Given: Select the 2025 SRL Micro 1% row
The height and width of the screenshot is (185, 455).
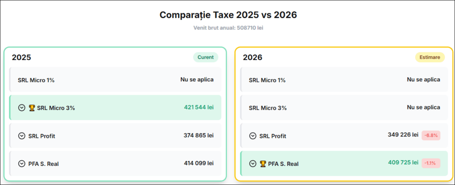Looking at the screenshot, I should pos(116,80).
